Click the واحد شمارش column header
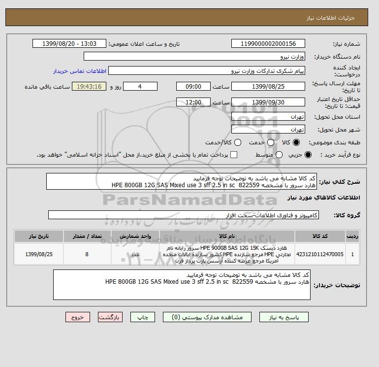The width and height of the screenshot is (379, 367). (135, 236)
